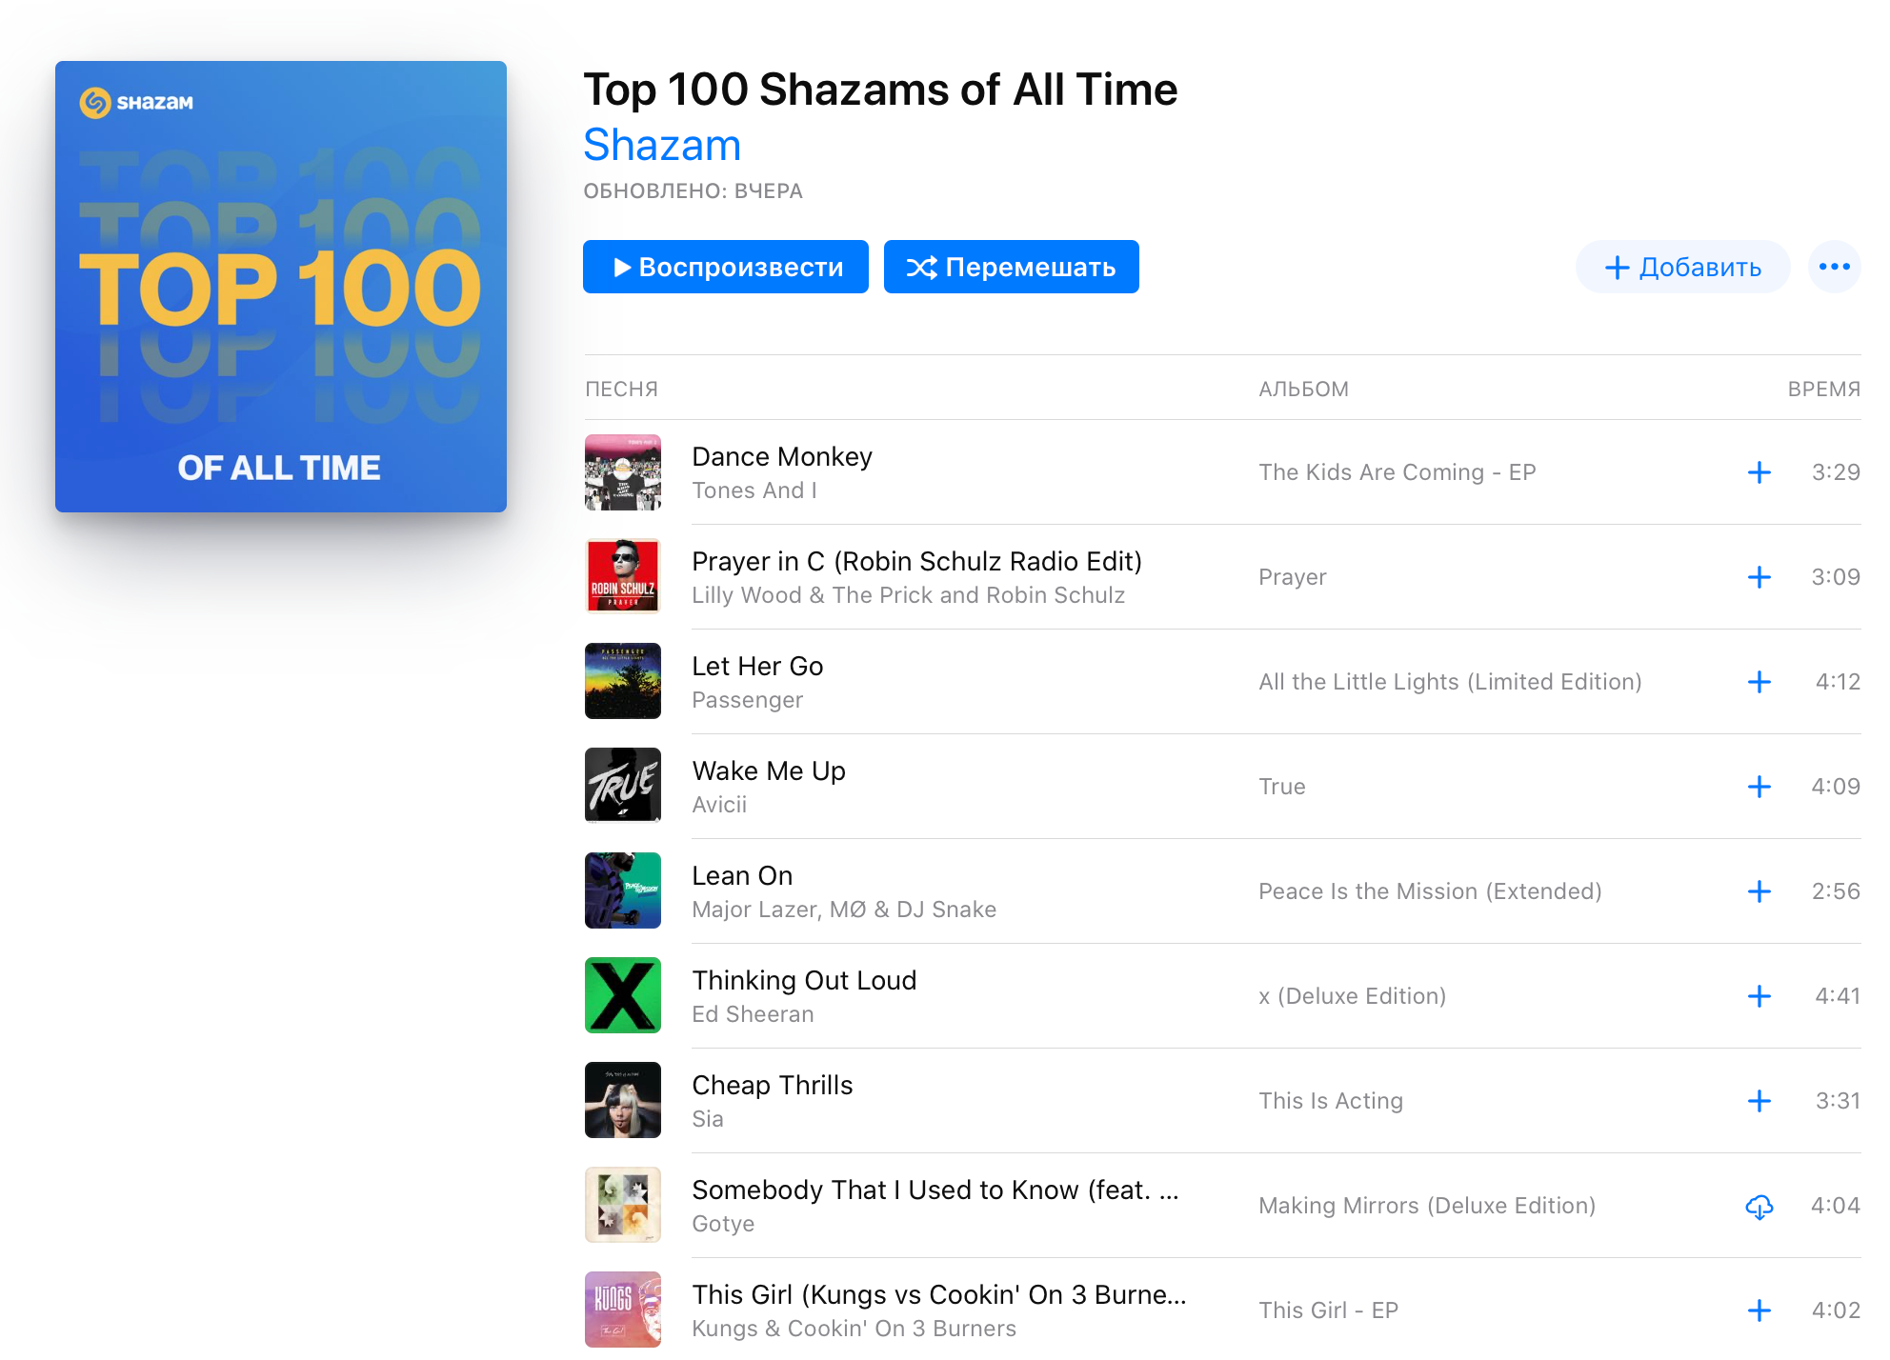Click plus icon for Wake Me Up
This screenshot has height=1360, width=1890.
click(1759, 787)
